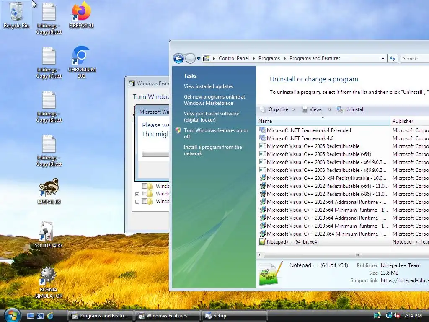Click Programs and Features breadcrumb
This screenshot has width=429, height=322.
tap(315, 58)
